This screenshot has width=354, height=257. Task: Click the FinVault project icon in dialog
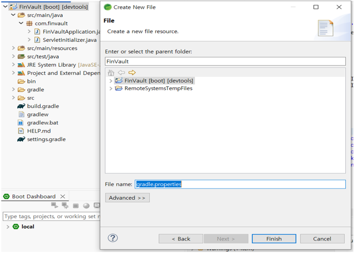coord(119,80)
